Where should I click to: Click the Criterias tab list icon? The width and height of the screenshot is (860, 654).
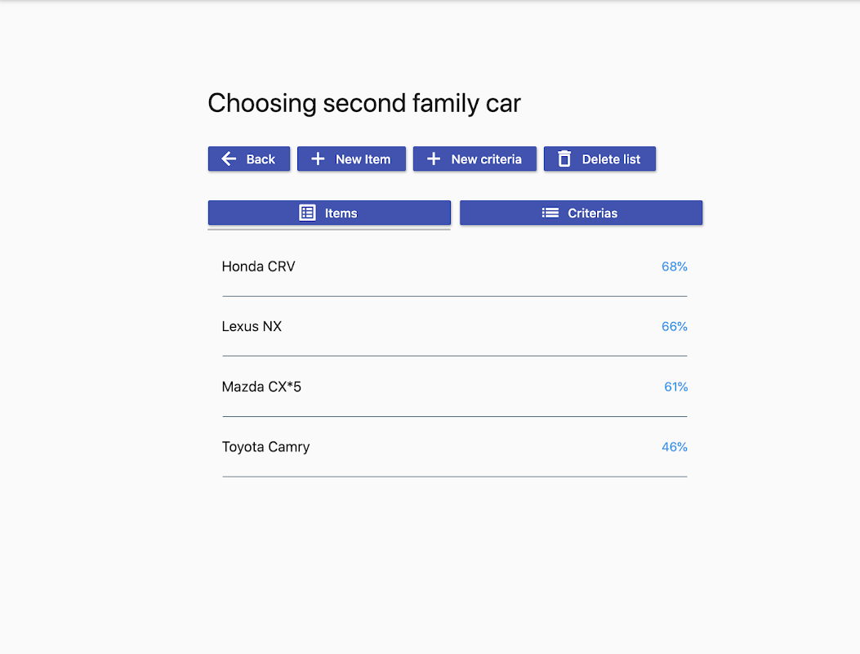(550, 213)
